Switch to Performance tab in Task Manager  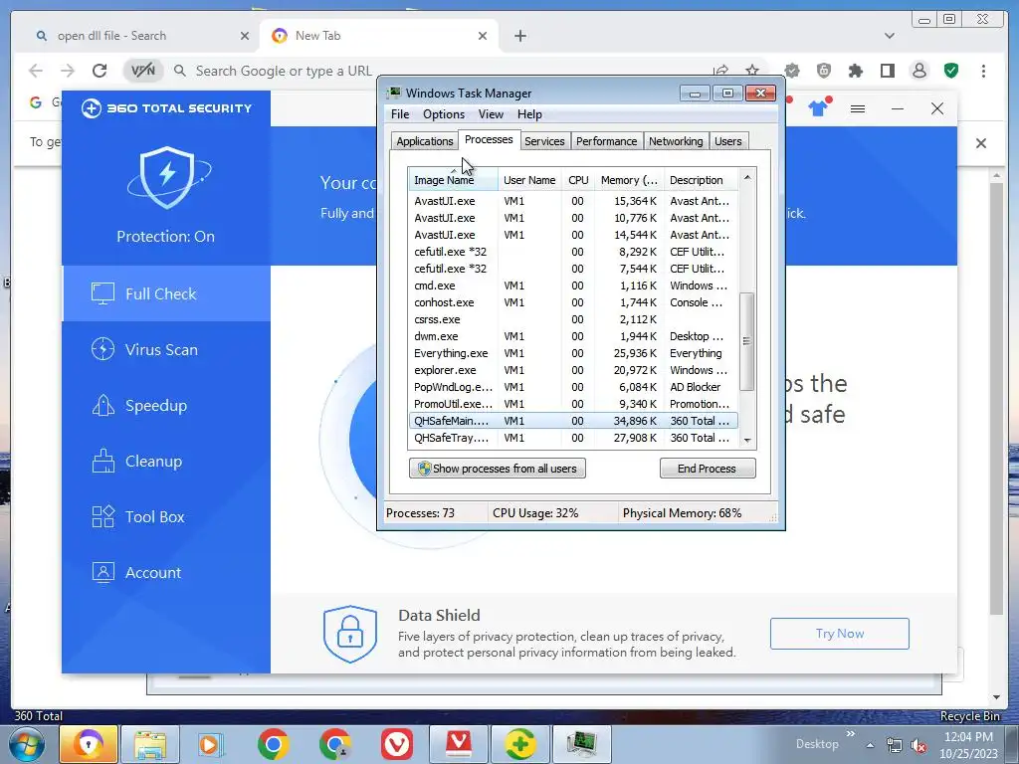click(606, 141)
